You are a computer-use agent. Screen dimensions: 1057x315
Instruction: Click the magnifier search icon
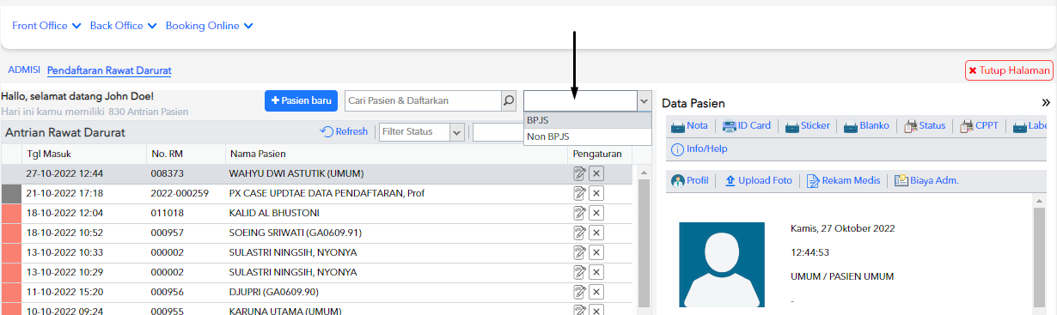[509, 101]
